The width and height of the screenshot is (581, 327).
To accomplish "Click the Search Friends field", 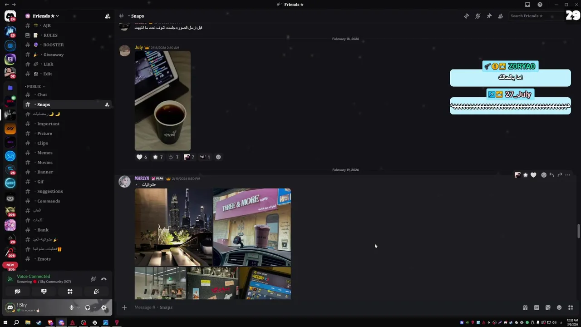I will tap(536, 16).
